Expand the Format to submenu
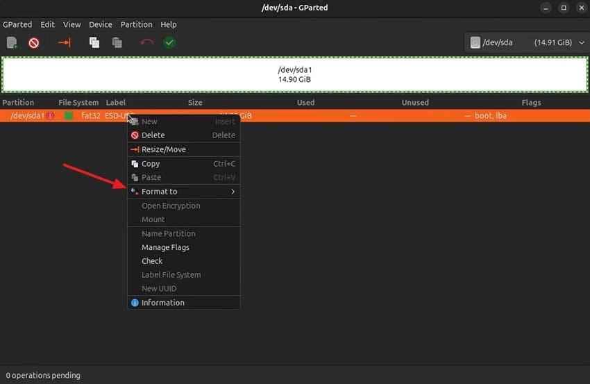The width and height of the screenshot is (590, 384). (184, 192)
